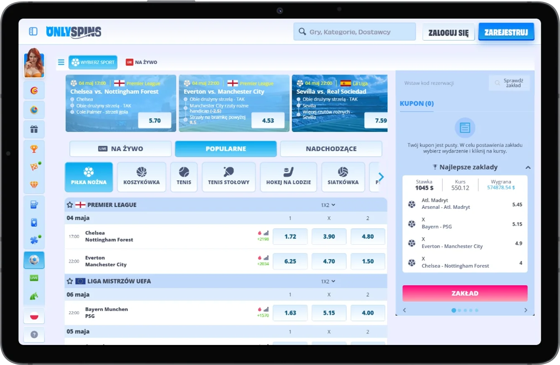Select the Koszykówka sport category
The height and width of the screenshot is (365, 560).
142,177
